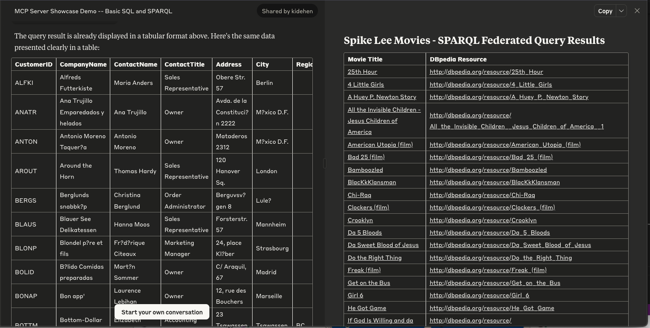Open the A Huey P. Newton Story title link
This screenshot has height=328, width=650.
click(382, 97)
